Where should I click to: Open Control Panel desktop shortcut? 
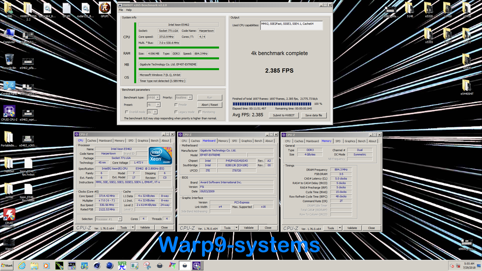tap(9, 88)
